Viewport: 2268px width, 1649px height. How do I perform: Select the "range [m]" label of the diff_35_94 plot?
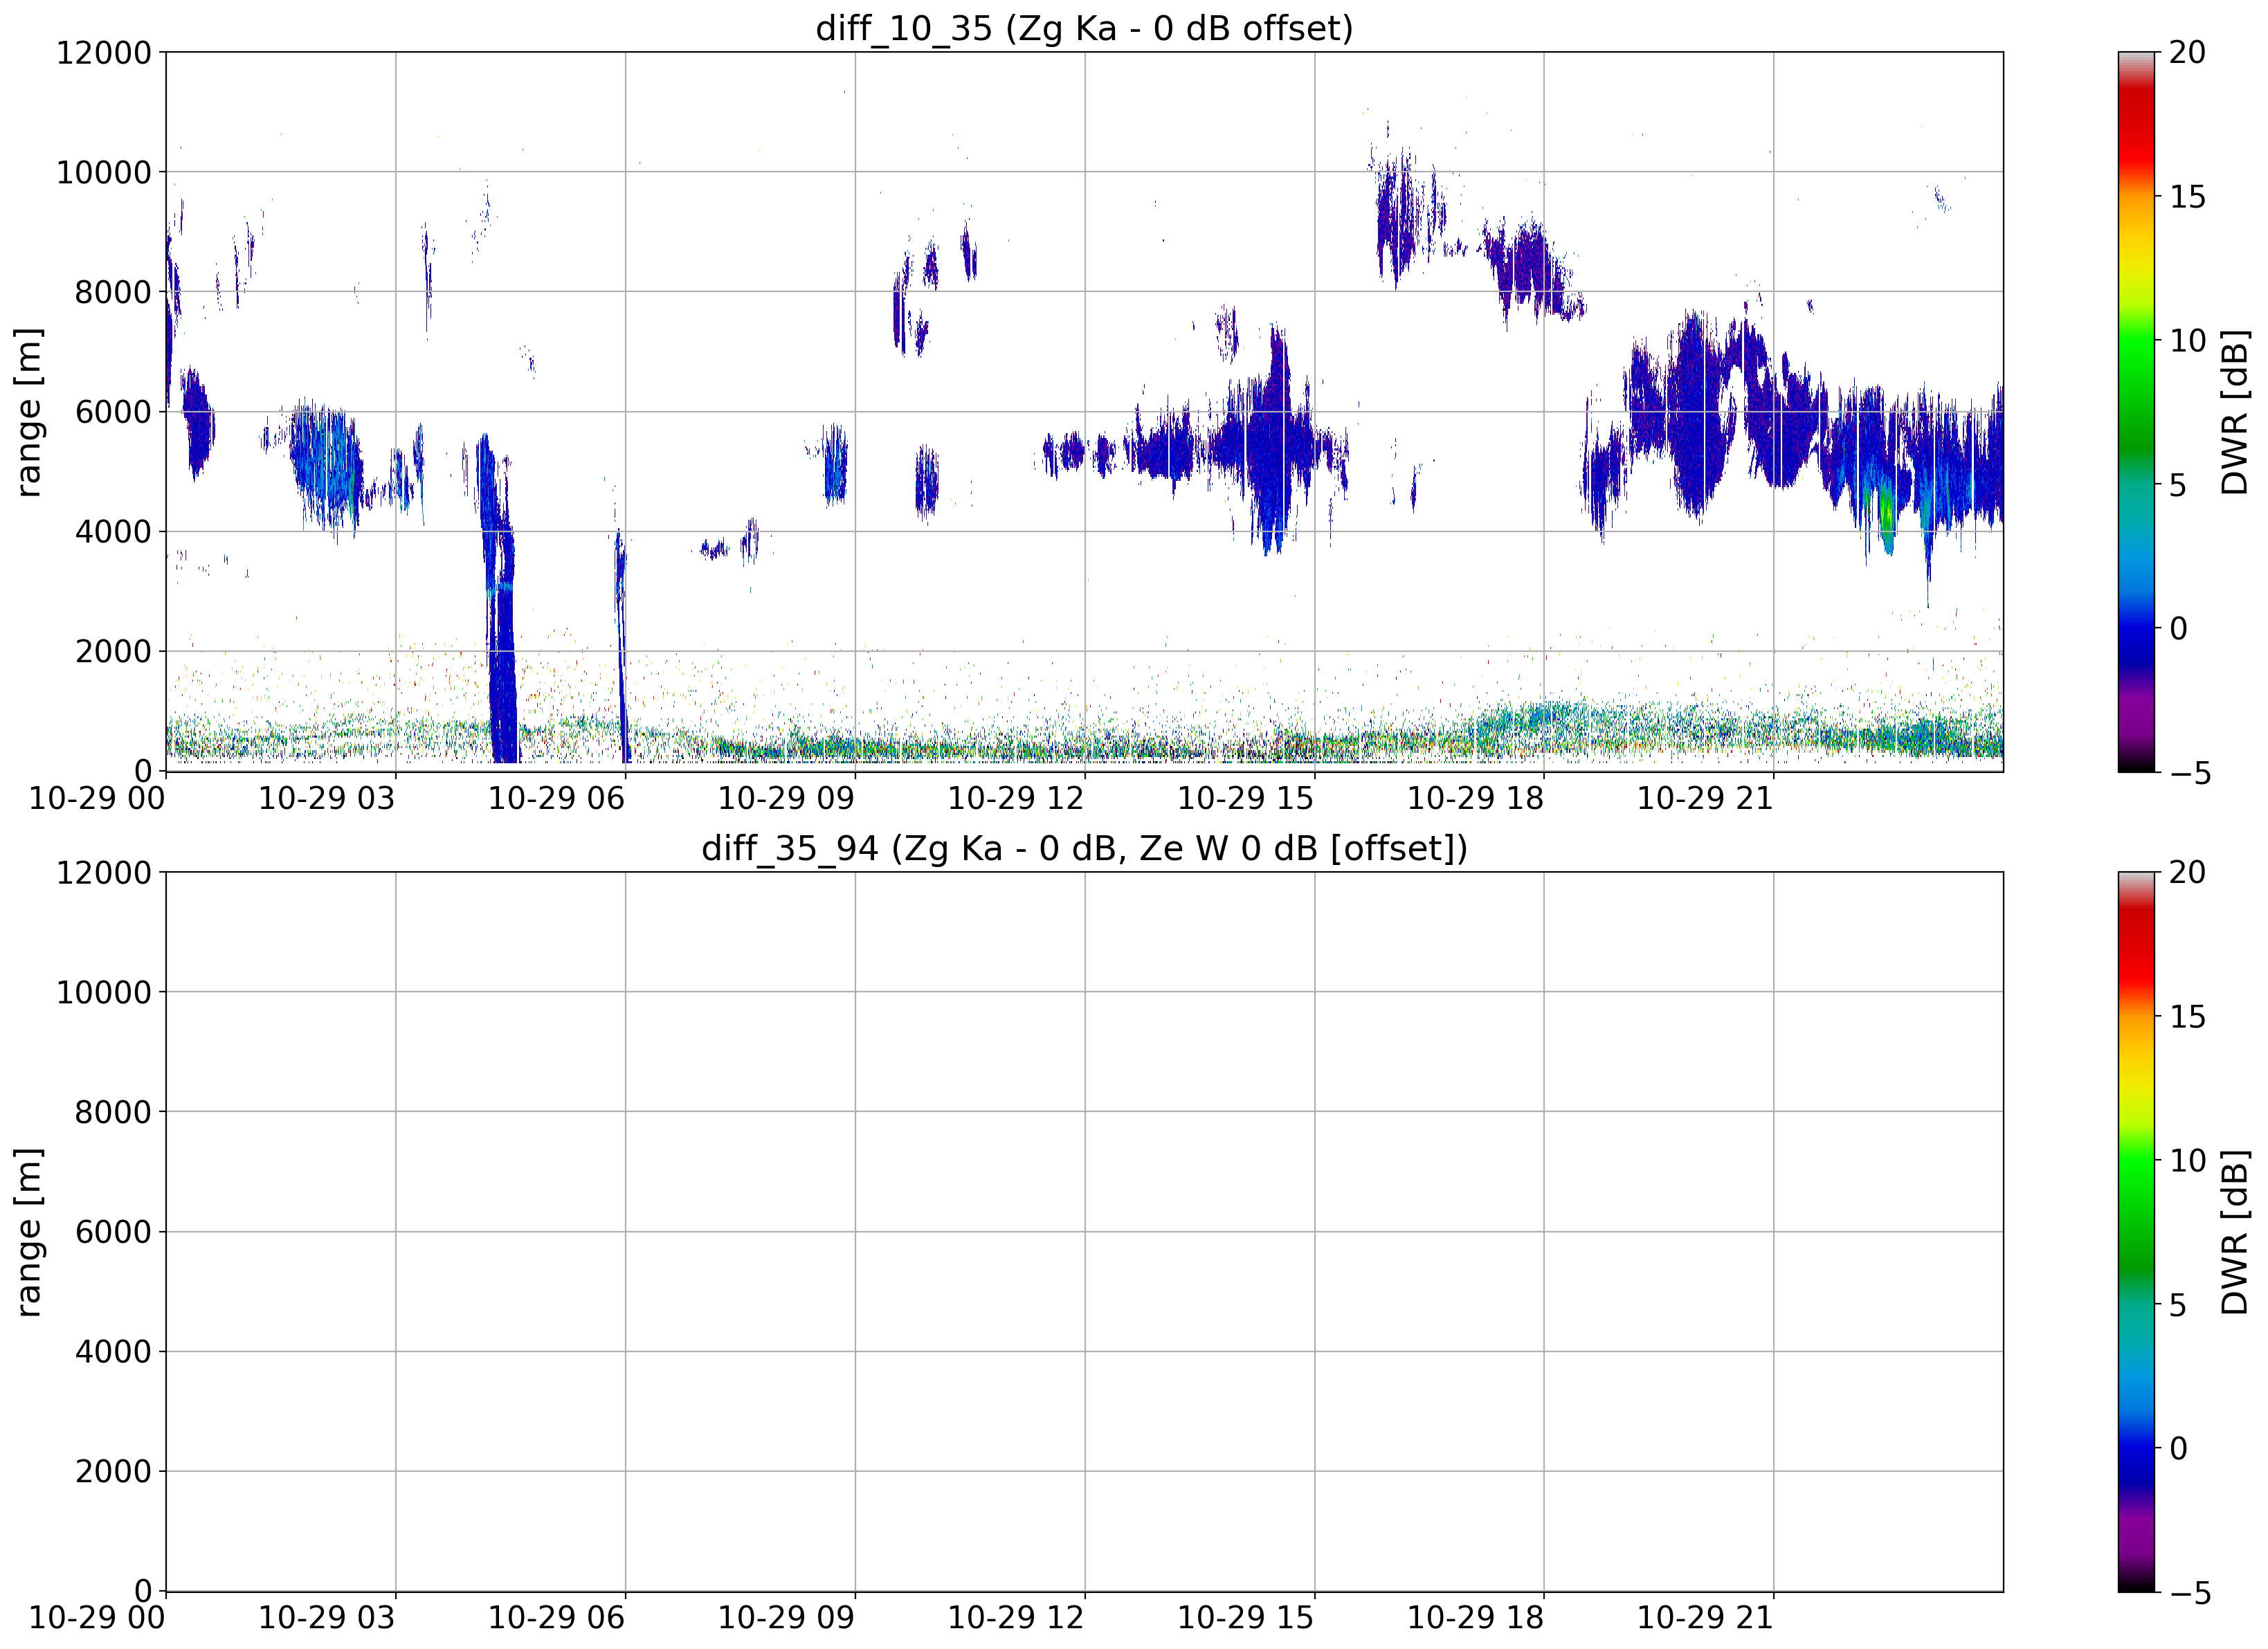[x=28, y=1231]
